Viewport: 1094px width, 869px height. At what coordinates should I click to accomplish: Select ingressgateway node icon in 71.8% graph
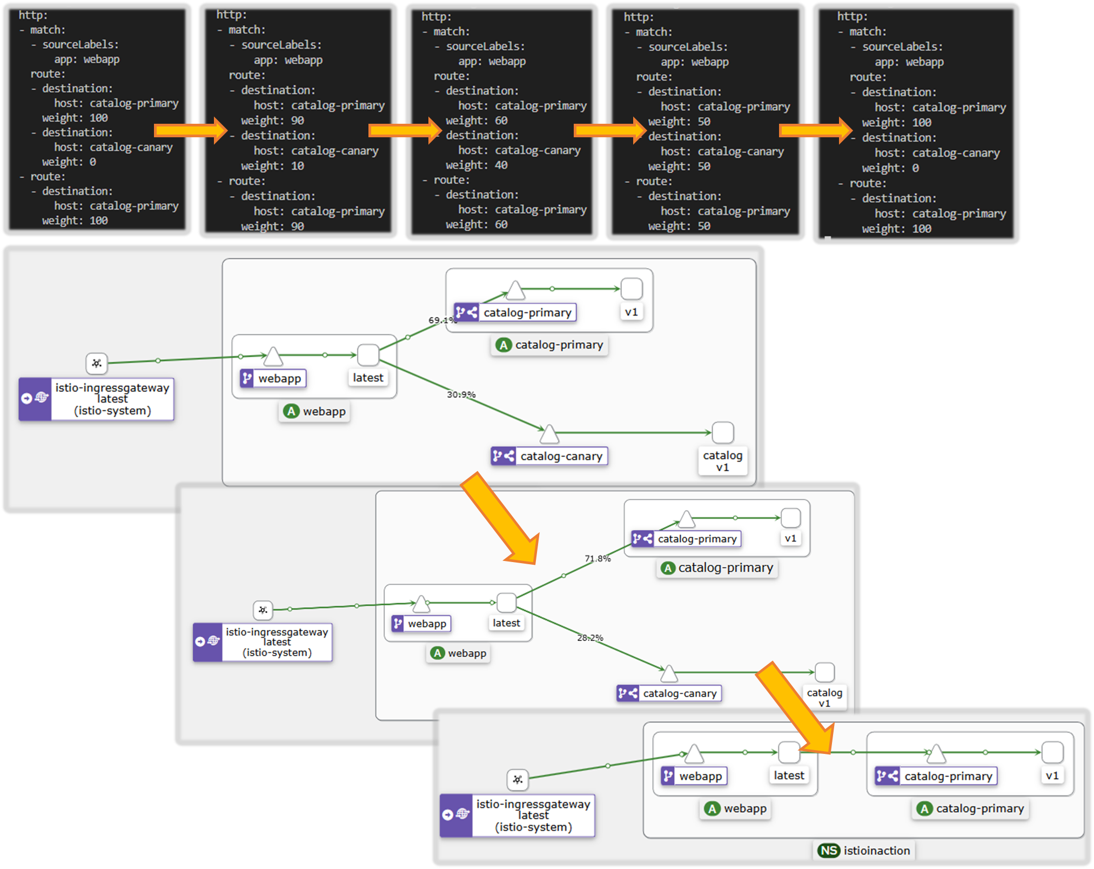(263, 610)
